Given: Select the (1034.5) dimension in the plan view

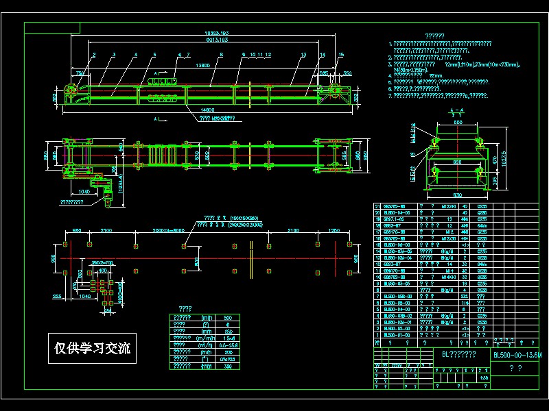Looking at the screenshot, I should coord(121,184).
